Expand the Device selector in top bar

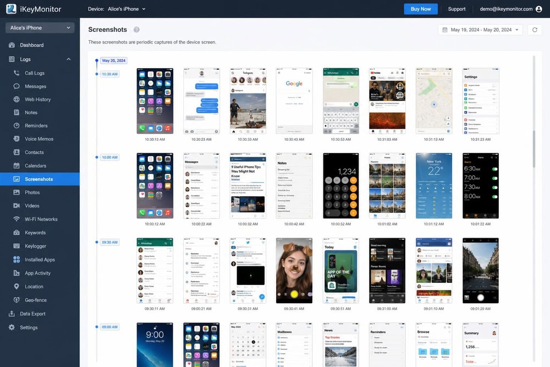[x=127, y=9]
